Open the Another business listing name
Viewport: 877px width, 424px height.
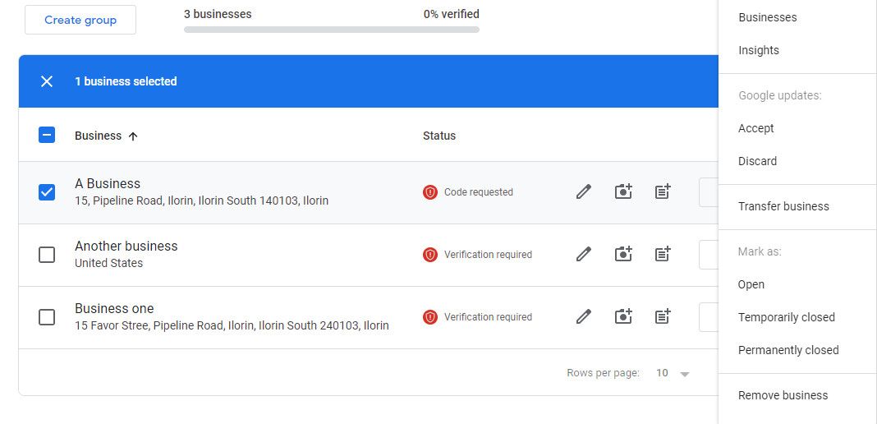[126, 246]
